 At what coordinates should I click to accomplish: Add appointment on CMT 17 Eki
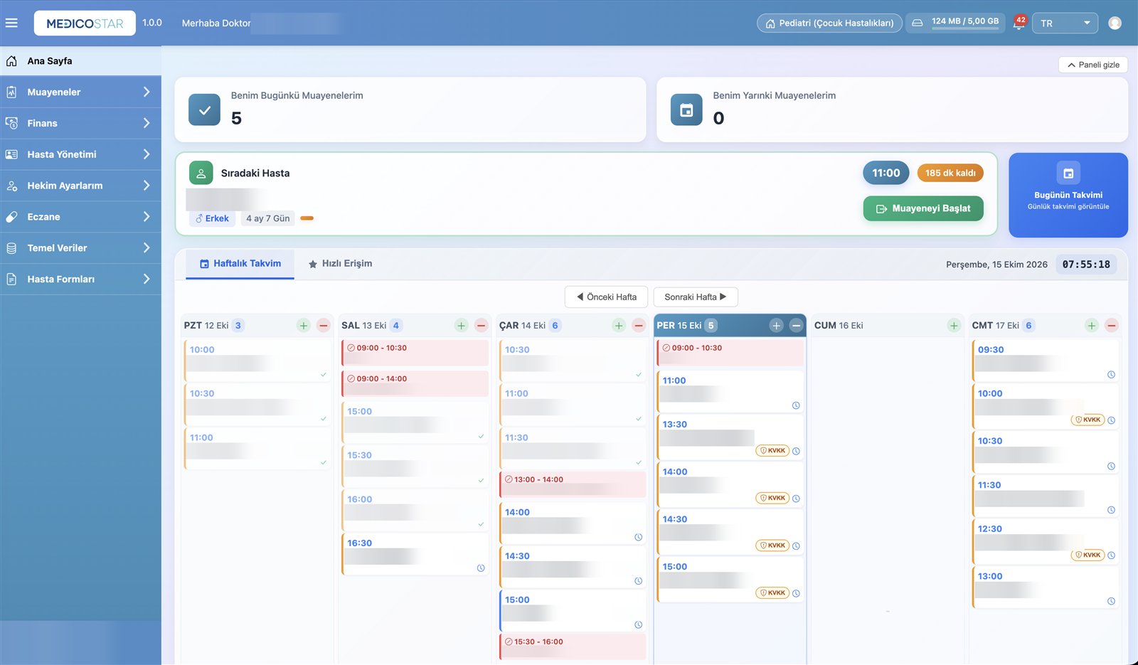click(1092, 326)
